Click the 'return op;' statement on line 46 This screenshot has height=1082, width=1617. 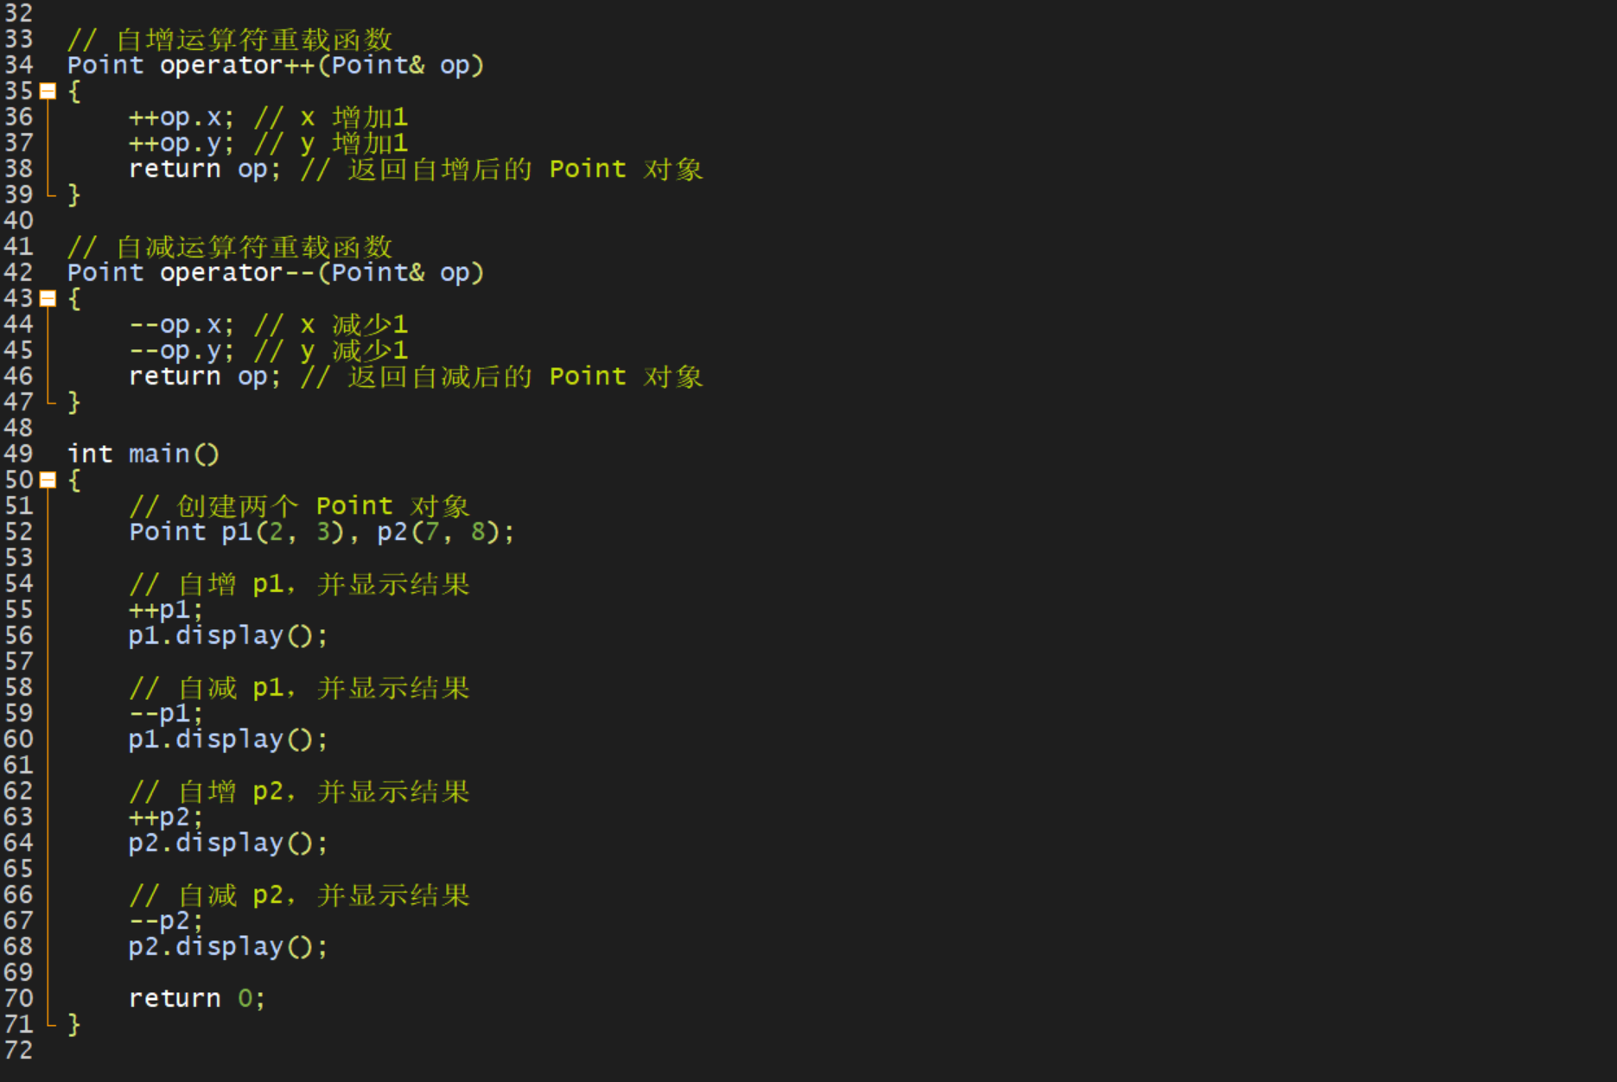click(205, 377)
